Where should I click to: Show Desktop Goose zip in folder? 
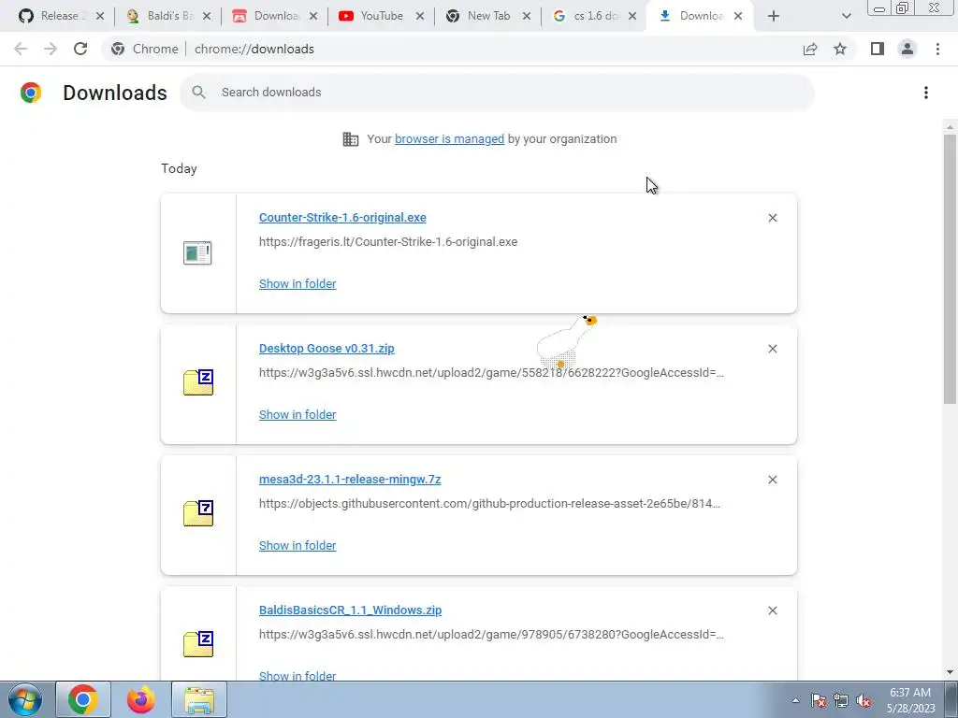pos(298,414)
